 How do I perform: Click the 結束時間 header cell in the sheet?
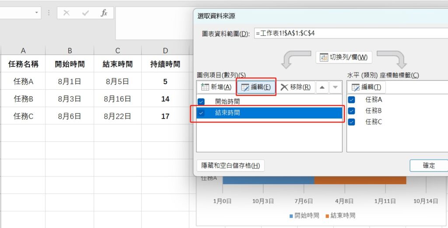[118, 64]
